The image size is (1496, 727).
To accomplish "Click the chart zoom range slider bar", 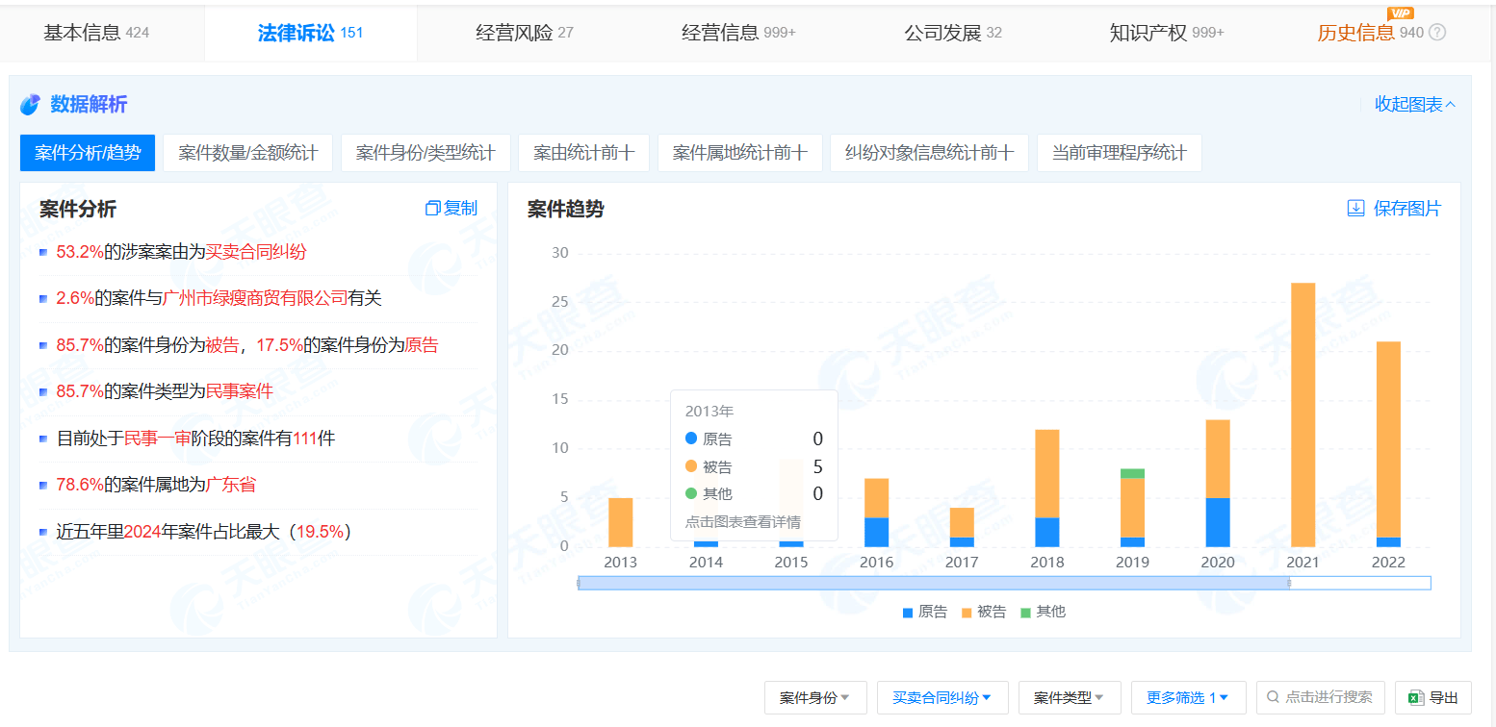I will (x=934, y=583).
